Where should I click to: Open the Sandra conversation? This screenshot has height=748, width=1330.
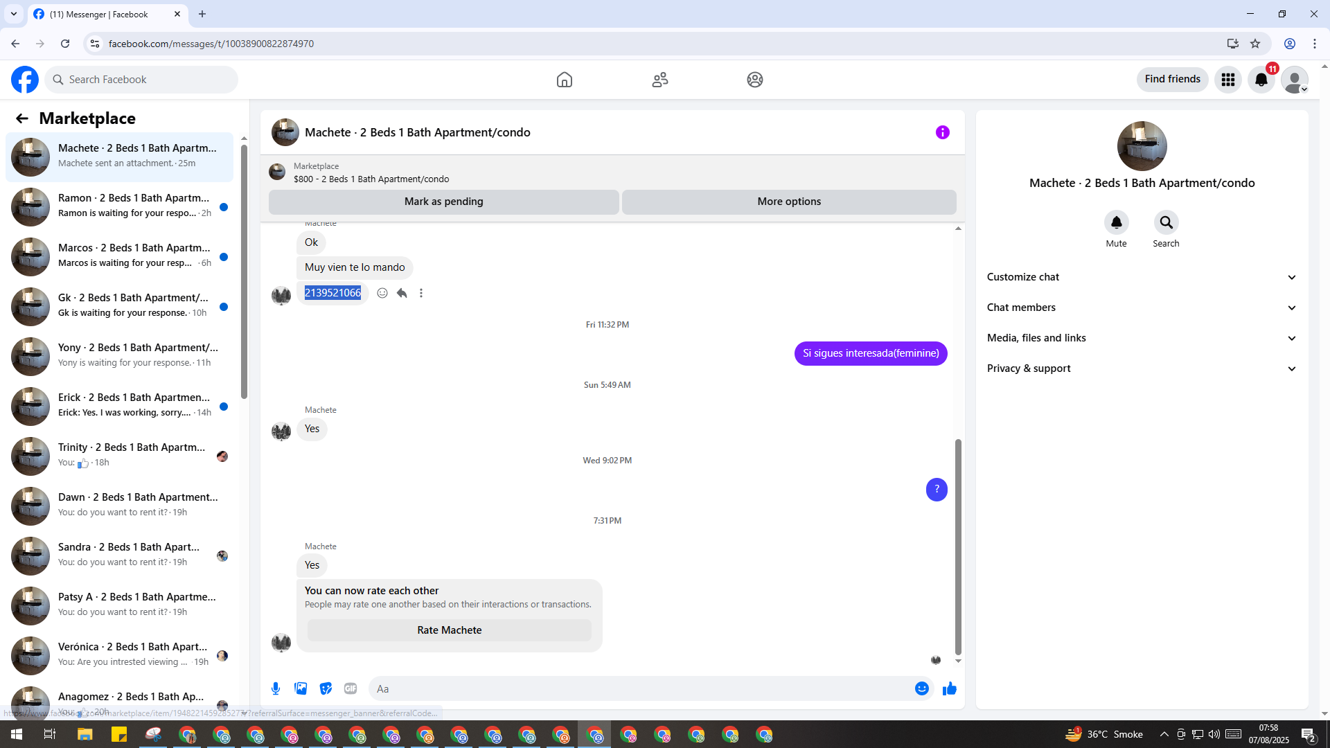(x=119, y=555)
